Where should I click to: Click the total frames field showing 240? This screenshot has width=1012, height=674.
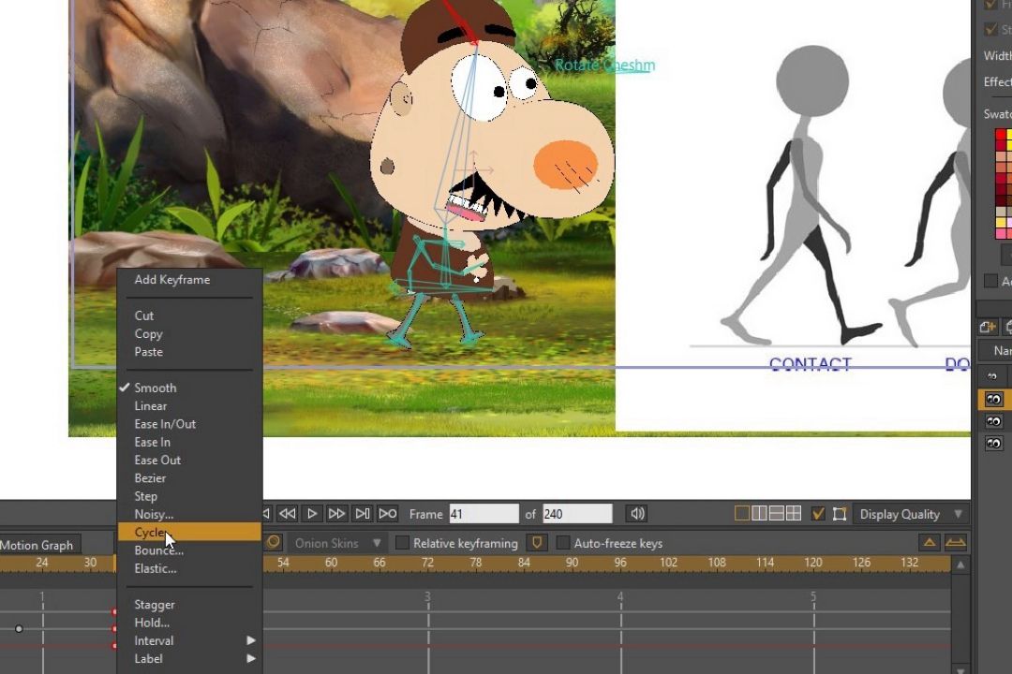[x=577, y=514]
